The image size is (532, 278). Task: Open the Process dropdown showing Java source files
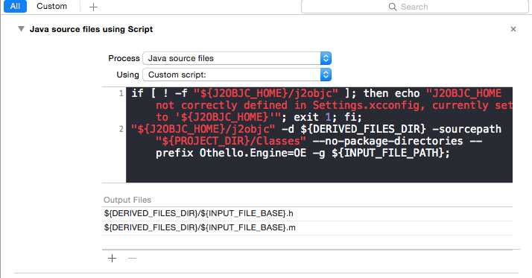point(237,58)
